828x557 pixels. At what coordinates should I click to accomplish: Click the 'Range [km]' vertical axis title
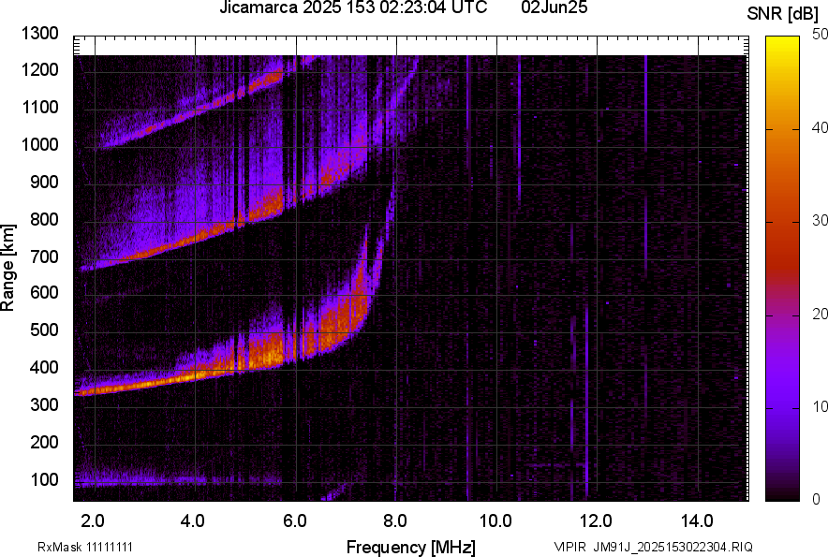click(7, 268)
